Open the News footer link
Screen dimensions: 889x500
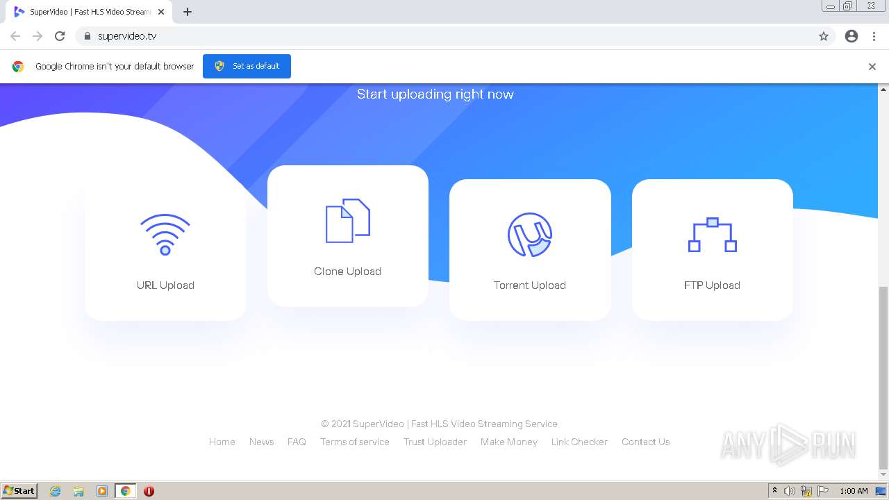(x=261, y=442)
